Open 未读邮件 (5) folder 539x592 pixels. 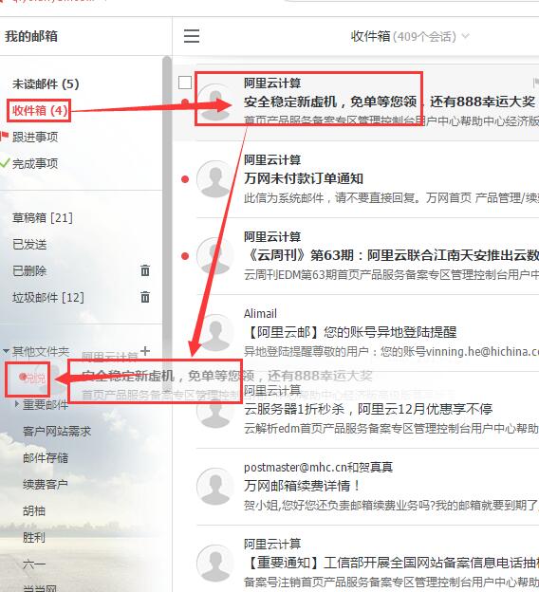[46, 83]
